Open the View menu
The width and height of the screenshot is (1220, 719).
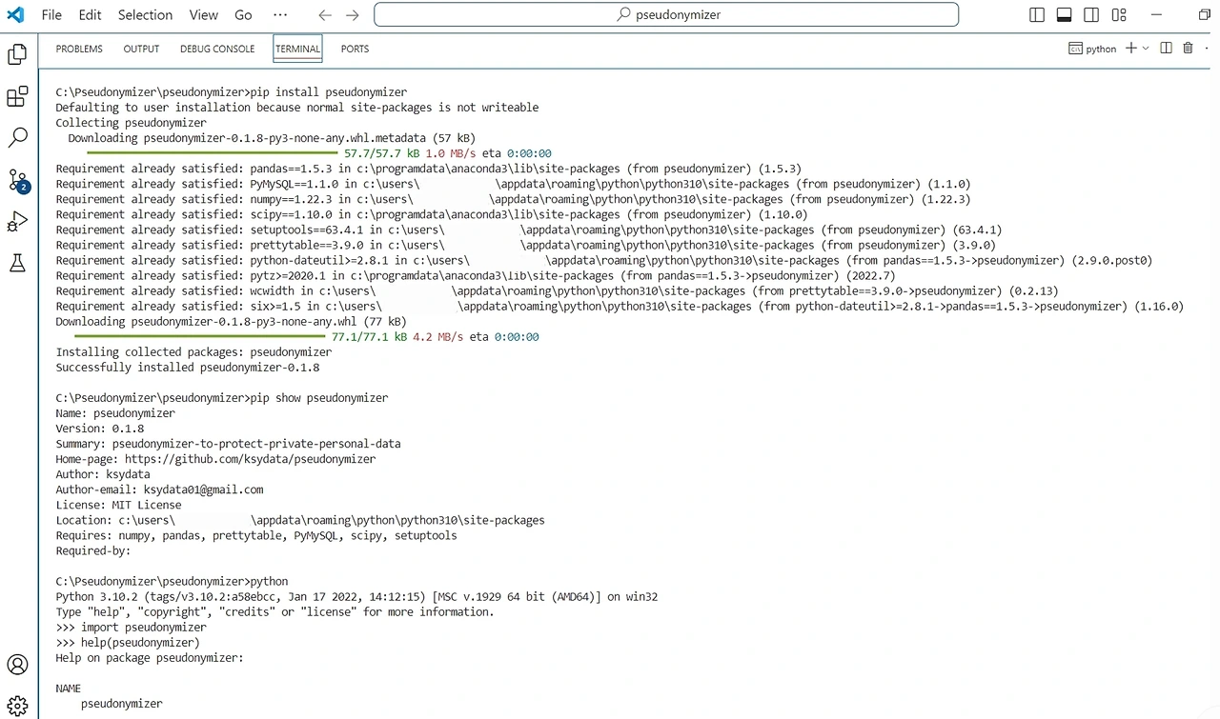tap(204, 15)
